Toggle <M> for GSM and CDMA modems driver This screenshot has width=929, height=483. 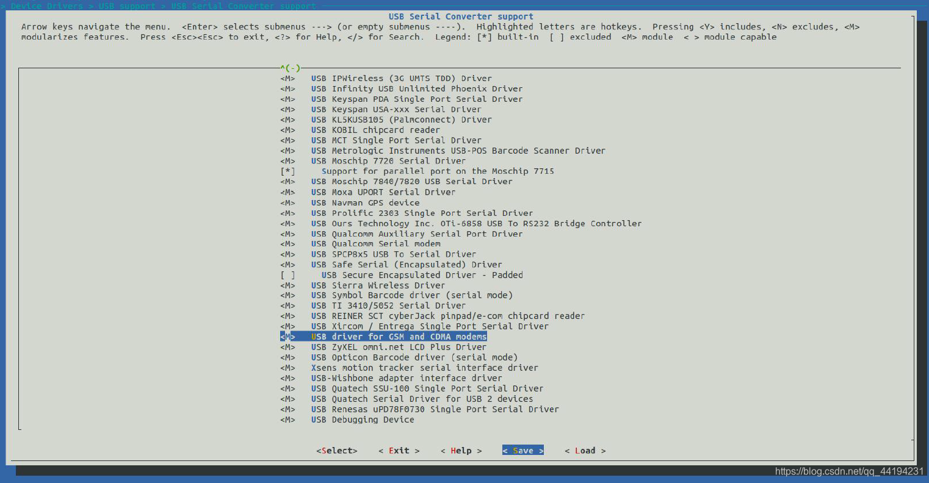click(288, 337)
